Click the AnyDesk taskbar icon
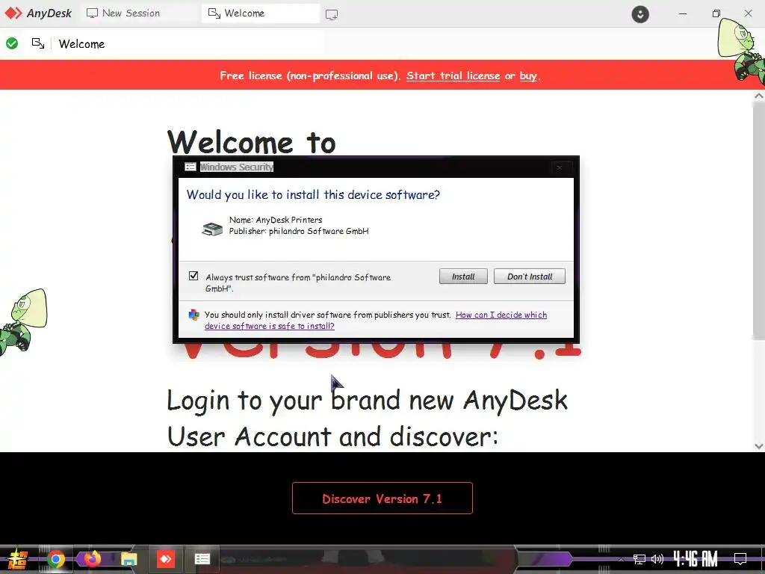 click(x=166, y=559)
